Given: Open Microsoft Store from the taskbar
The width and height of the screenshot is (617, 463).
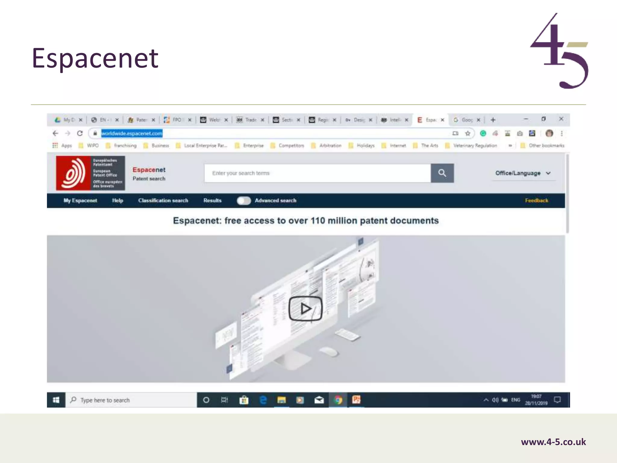Looking at the screenshot, I should [x=244, y=400].
